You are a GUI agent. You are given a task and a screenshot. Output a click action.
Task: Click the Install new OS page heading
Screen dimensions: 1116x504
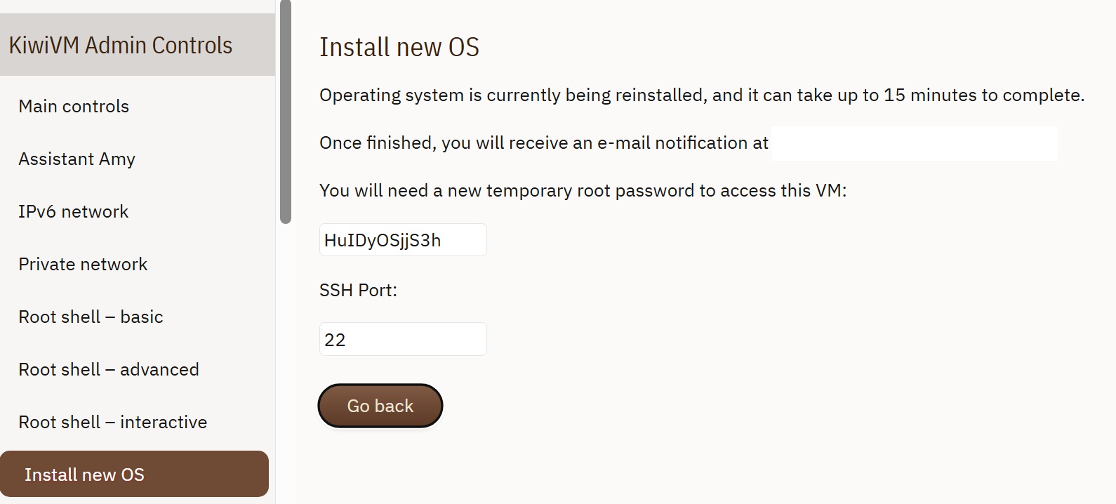coord(399,48)
